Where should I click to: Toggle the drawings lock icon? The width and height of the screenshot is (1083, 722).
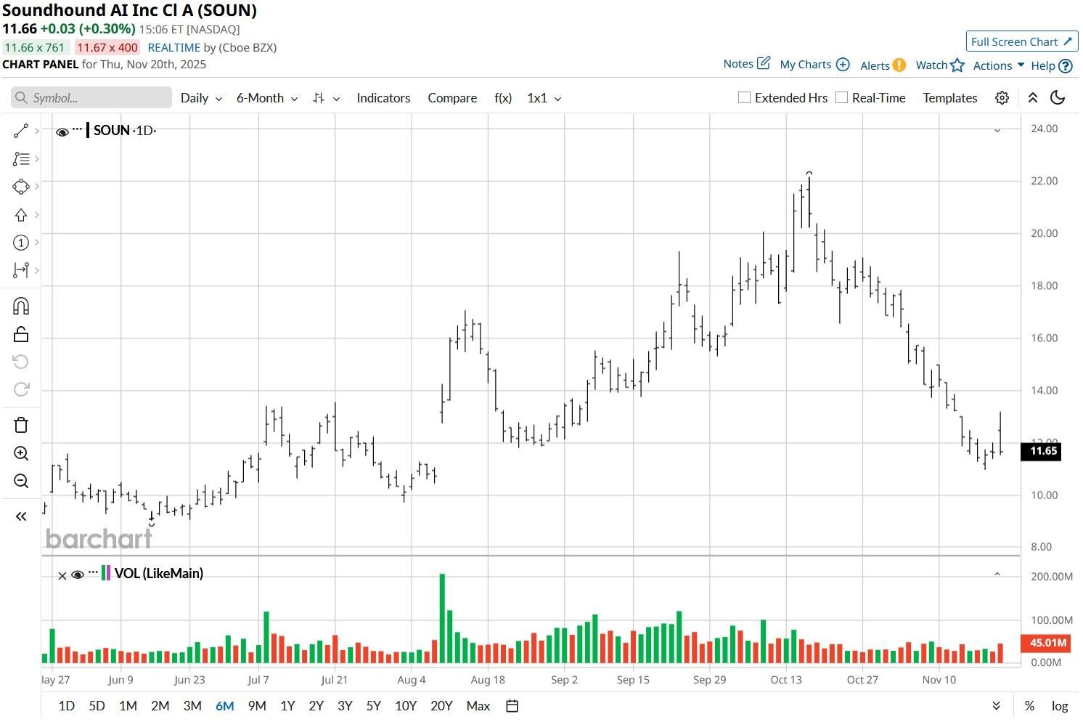pyautogui.click(x=21, y=334)
